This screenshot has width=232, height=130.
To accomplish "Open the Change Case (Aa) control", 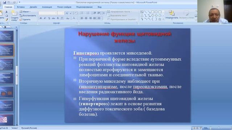I will coord(68,18).
